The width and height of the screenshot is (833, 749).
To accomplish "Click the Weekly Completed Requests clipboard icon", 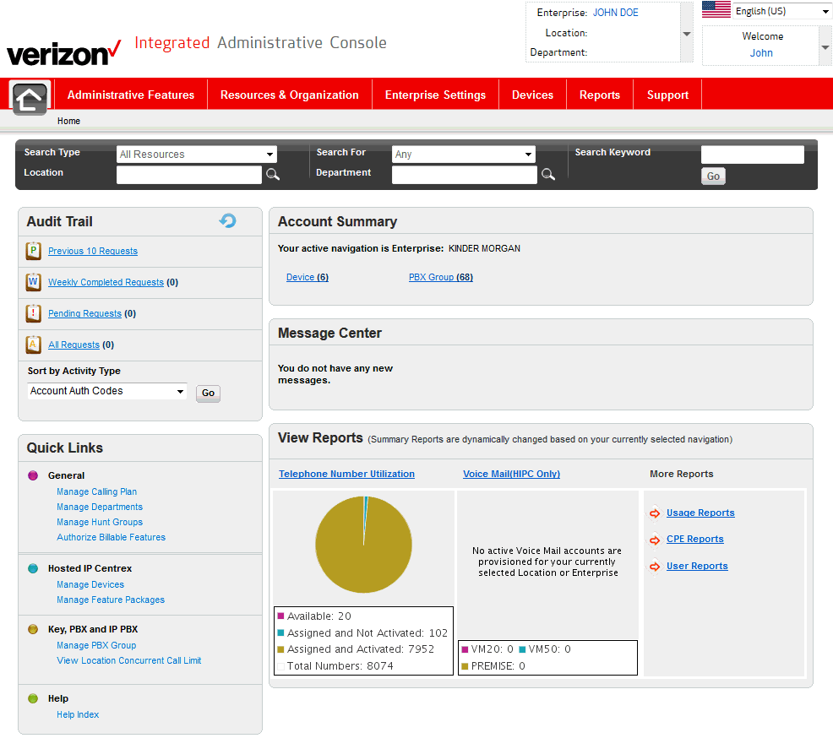I will (34, 282).
